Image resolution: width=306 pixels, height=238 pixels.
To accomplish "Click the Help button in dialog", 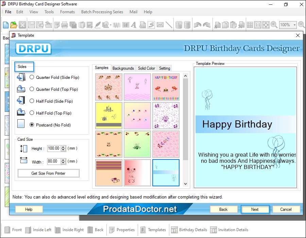I will pos(29,209).
